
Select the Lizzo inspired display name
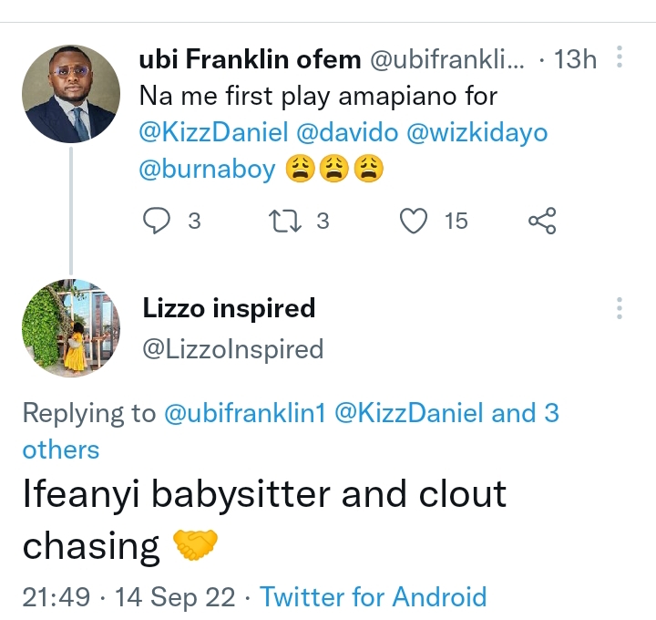229,308
